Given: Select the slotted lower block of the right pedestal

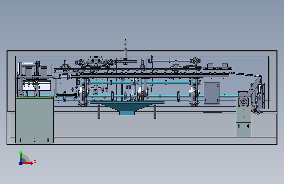Looking at the screenshot, I should [243, 130].
